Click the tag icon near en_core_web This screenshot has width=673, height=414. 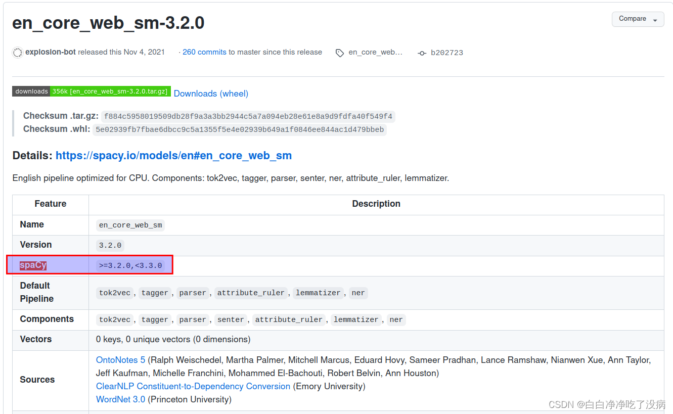(340, 53)
